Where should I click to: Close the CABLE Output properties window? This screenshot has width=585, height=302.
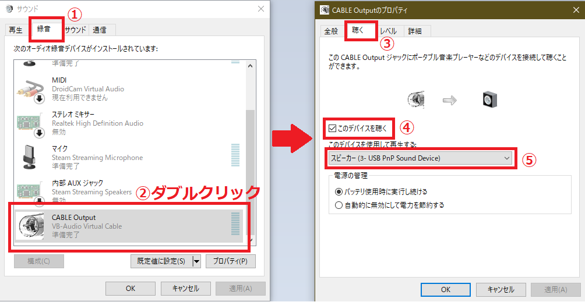tap(576, 10)
